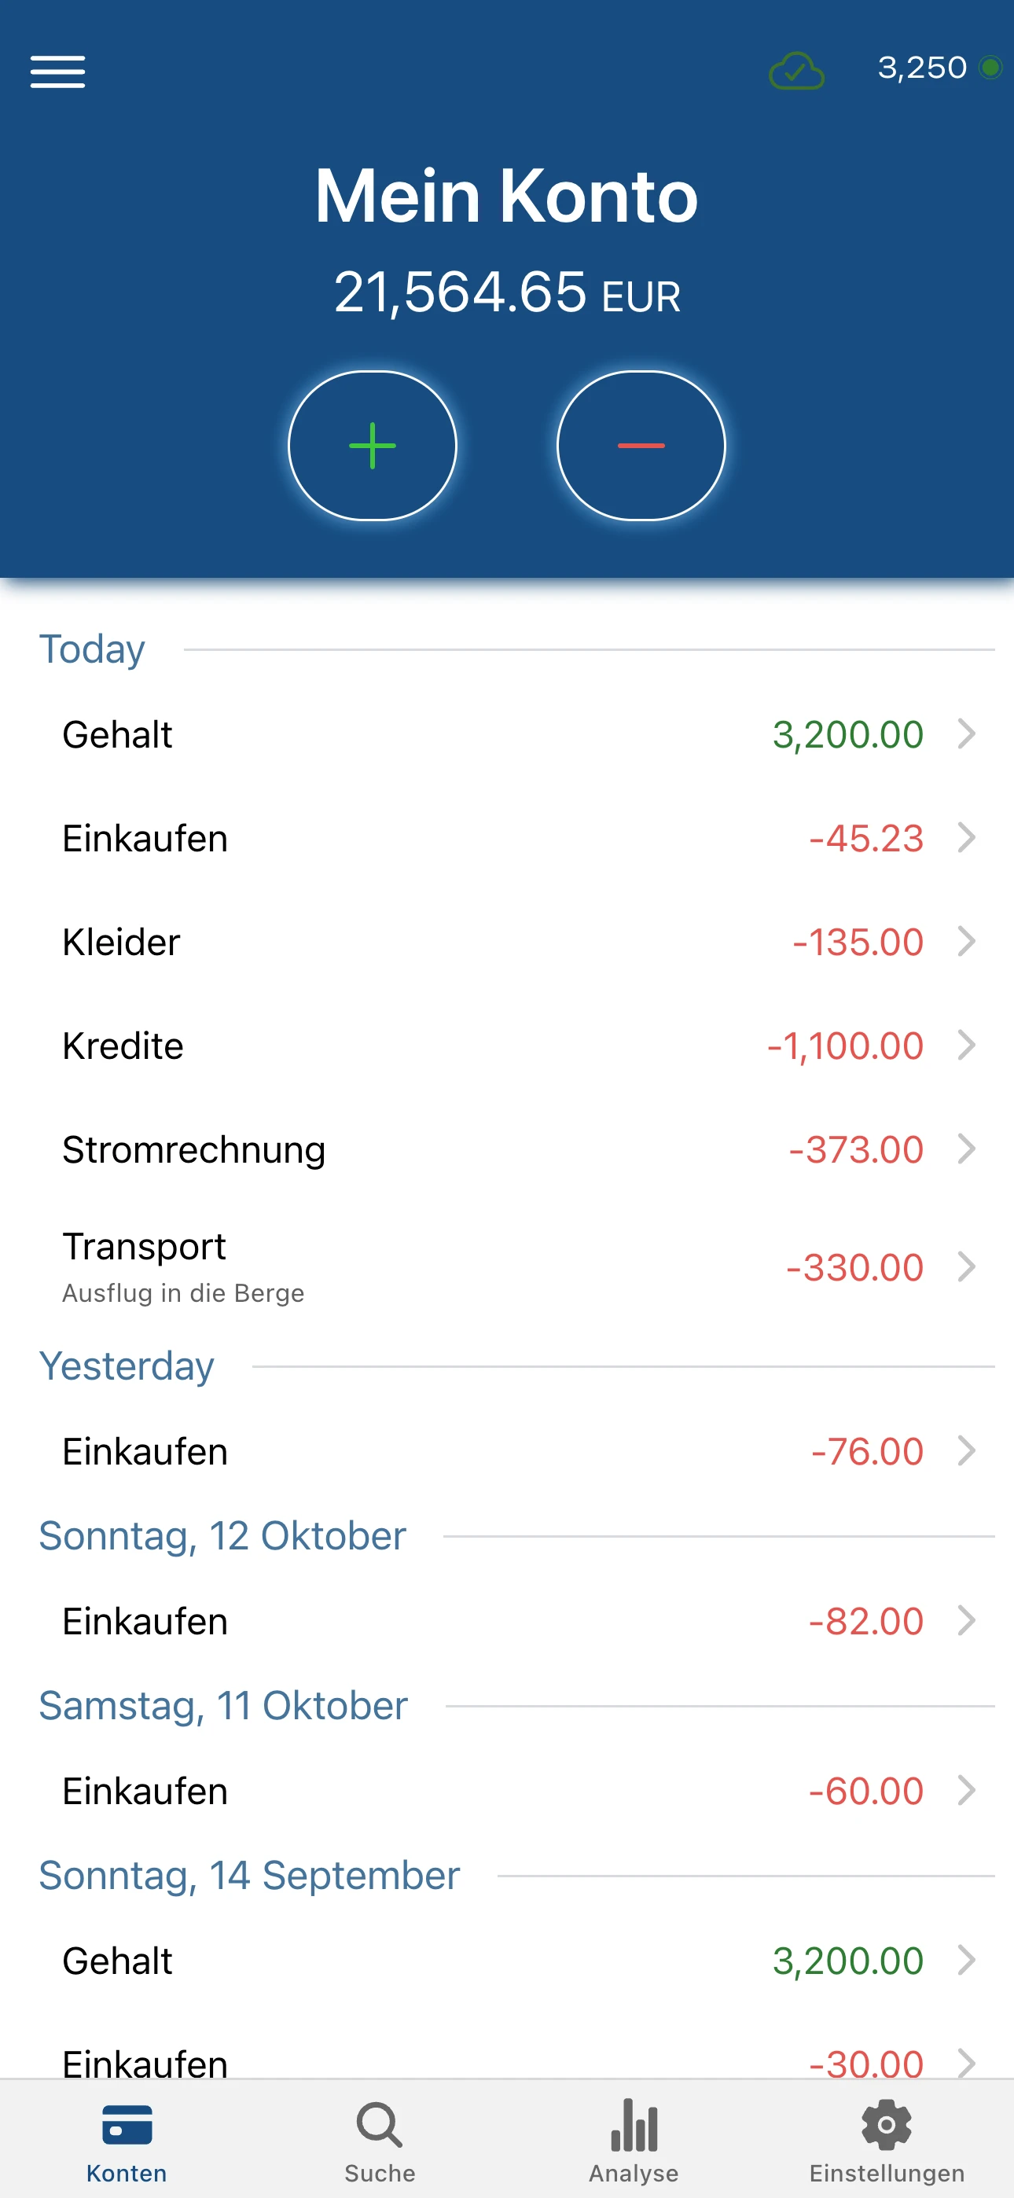Tap the red minus expense button
The height and width of the screenshot is (2198, 1014).
pyautogui.click(x=641, y=446)
